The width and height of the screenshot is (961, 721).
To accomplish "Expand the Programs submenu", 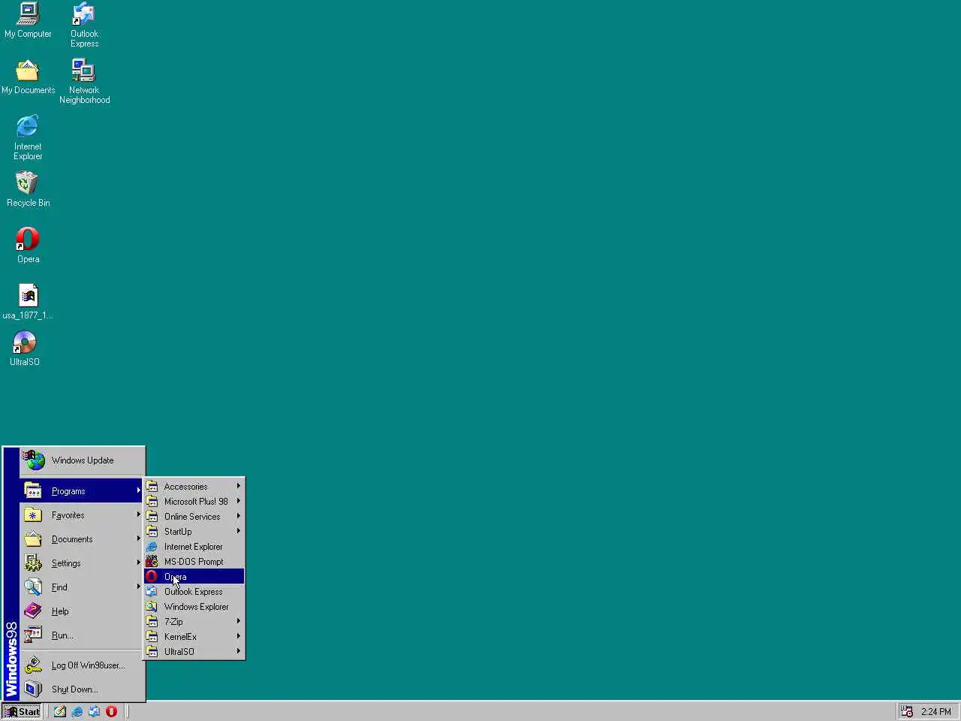I will point(82,491).
